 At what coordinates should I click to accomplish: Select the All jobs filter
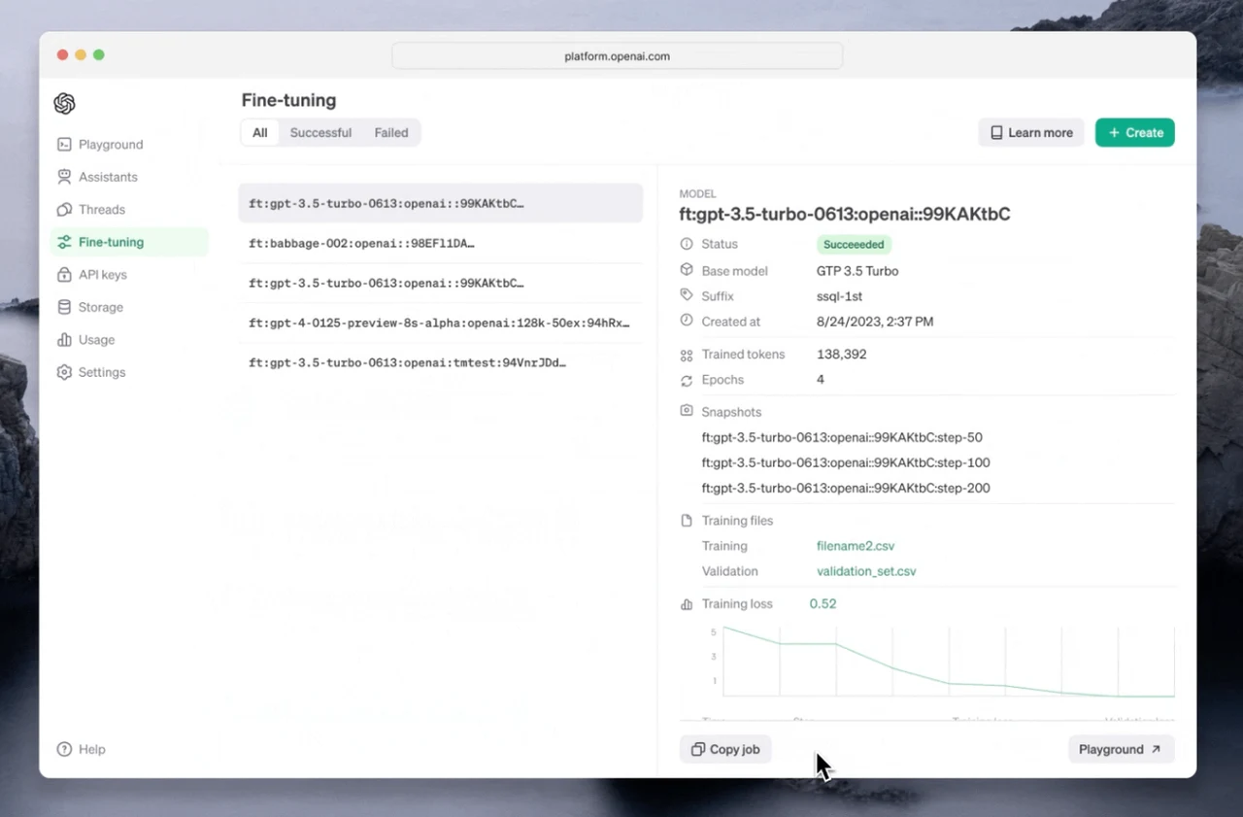pos(259,132)
